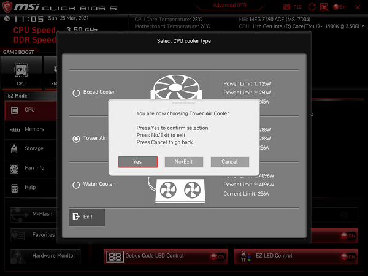Viewport: 368px width, 276px height.
Task: Confirm selection with Yes button
Action: (x=137, y=162)
